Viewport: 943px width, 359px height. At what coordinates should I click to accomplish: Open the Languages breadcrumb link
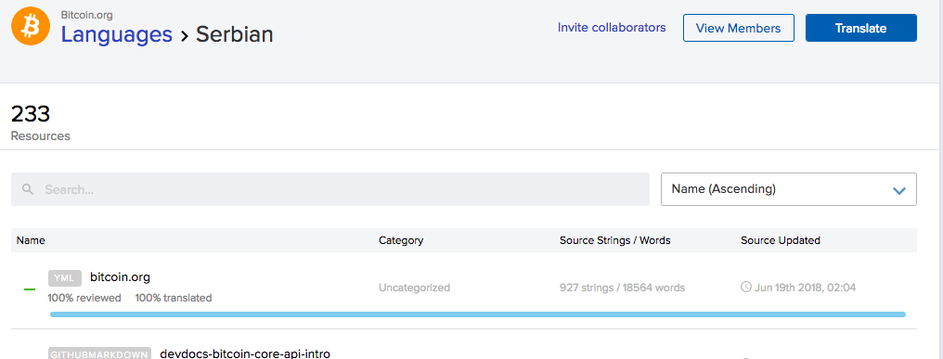[x=117, y=34]
